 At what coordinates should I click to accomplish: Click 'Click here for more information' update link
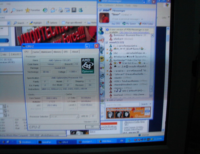[134, 32]
